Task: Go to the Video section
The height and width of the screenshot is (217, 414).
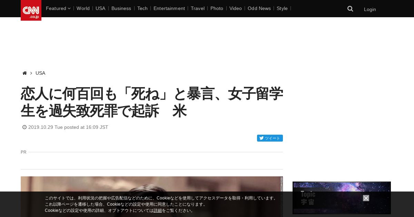Action: (x=236, y=8)
